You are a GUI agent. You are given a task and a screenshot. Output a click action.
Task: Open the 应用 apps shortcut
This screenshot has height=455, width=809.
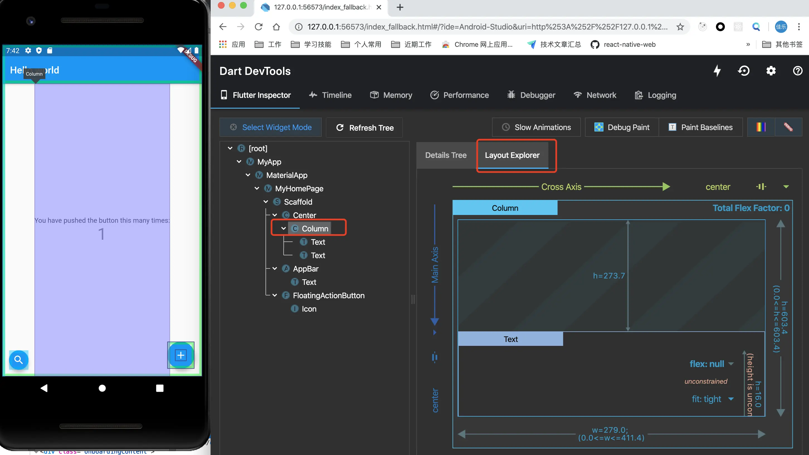point(232,45)
